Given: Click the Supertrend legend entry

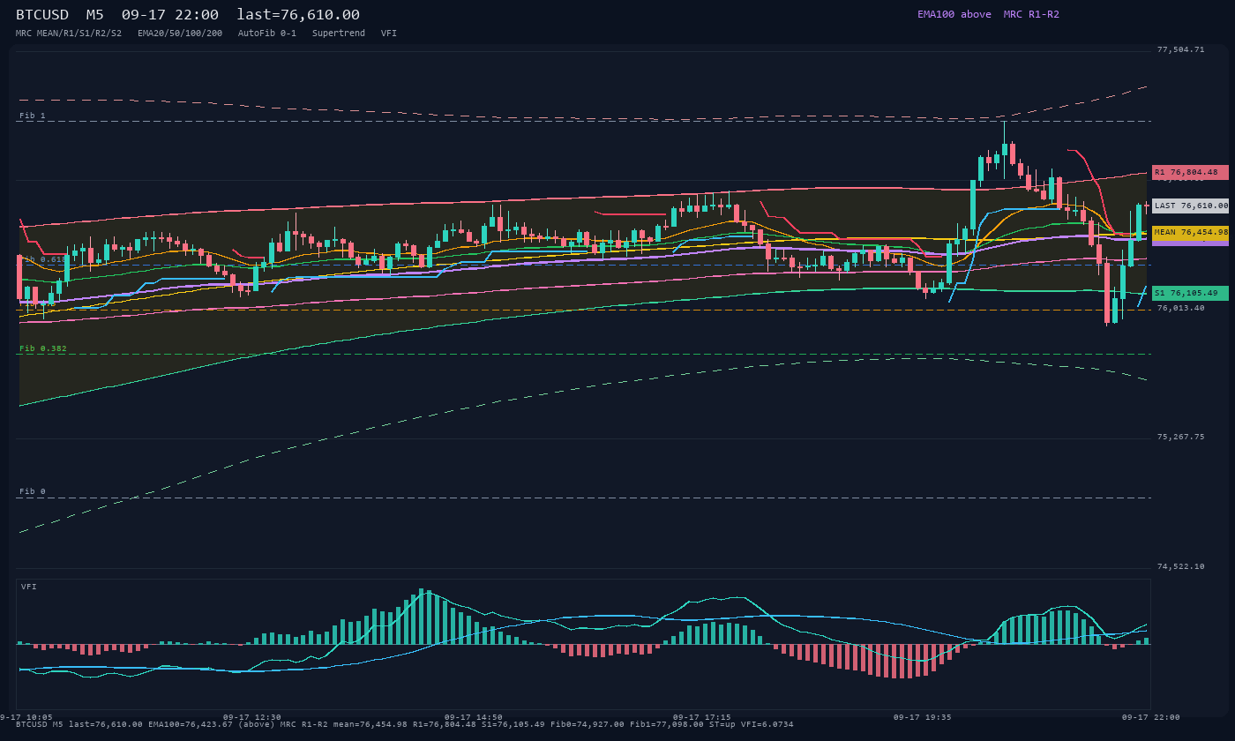Looking at the screenshot, I should click(339, 34).
